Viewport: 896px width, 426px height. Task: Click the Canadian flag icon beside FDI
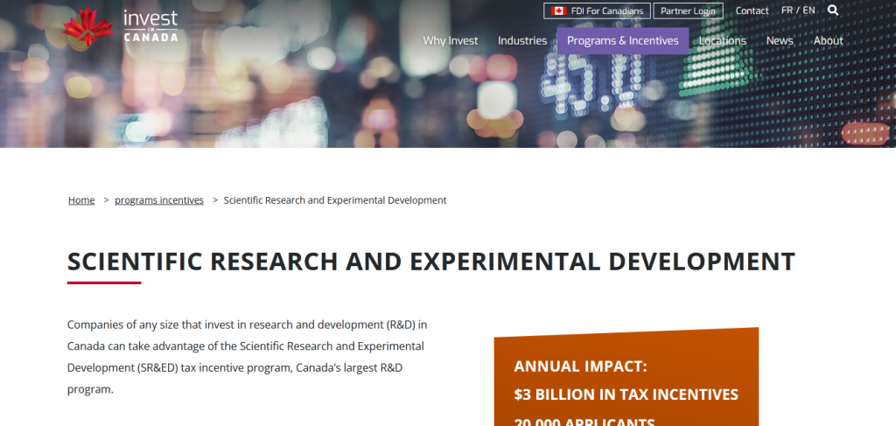coord(558,10)
